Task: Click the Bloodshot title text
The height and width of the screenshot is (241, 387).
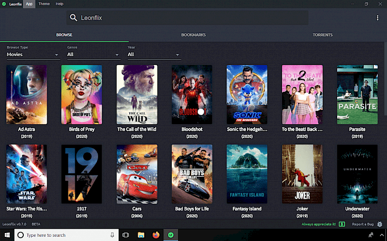Action: tap(192, 129)
